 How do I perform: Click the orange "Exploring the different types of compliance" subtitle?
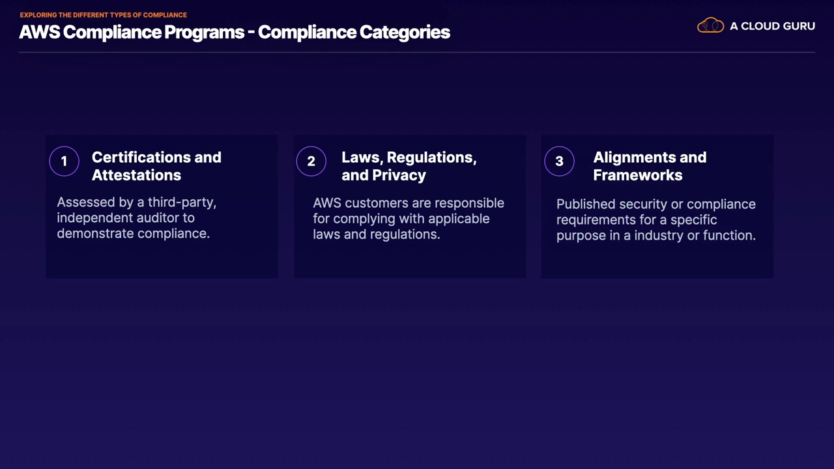tap(103, 14)
